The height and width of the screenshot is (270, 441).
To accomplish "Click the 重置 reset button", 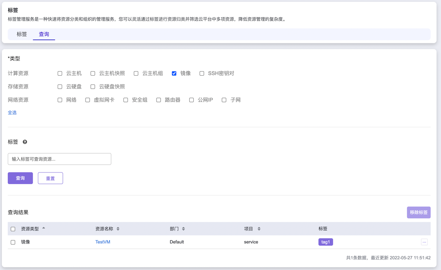I will pyautogui.click(x=50, y=178).
